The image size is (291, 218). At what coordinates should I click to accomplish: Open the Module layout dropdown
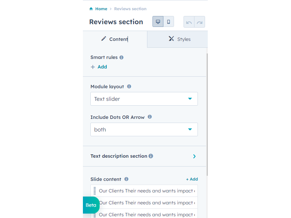144,99
